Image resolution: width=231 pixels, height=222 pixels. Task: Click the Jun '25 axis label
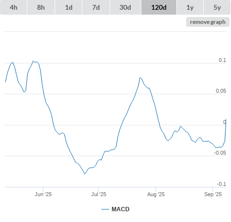pos(43,194)
